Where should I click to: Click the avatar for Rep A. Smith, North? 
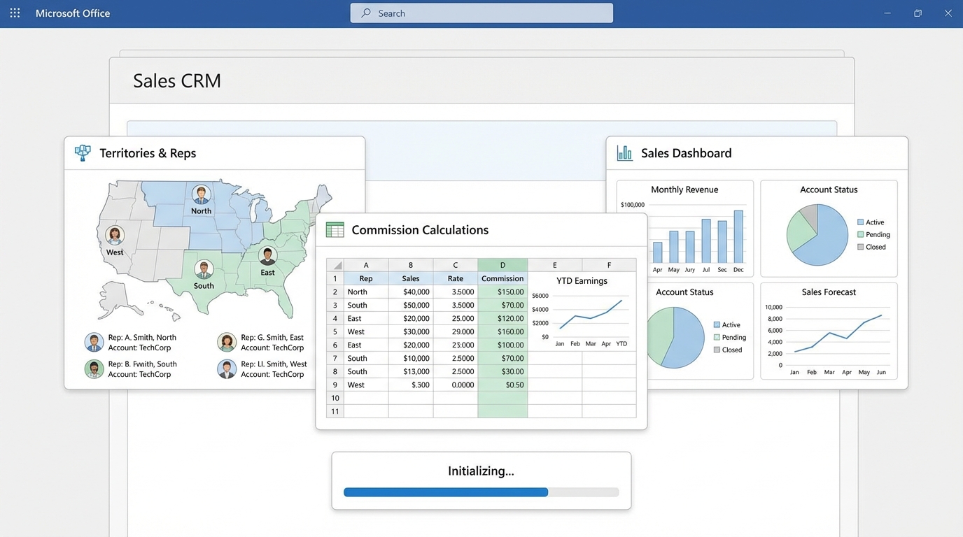(94, 342)
